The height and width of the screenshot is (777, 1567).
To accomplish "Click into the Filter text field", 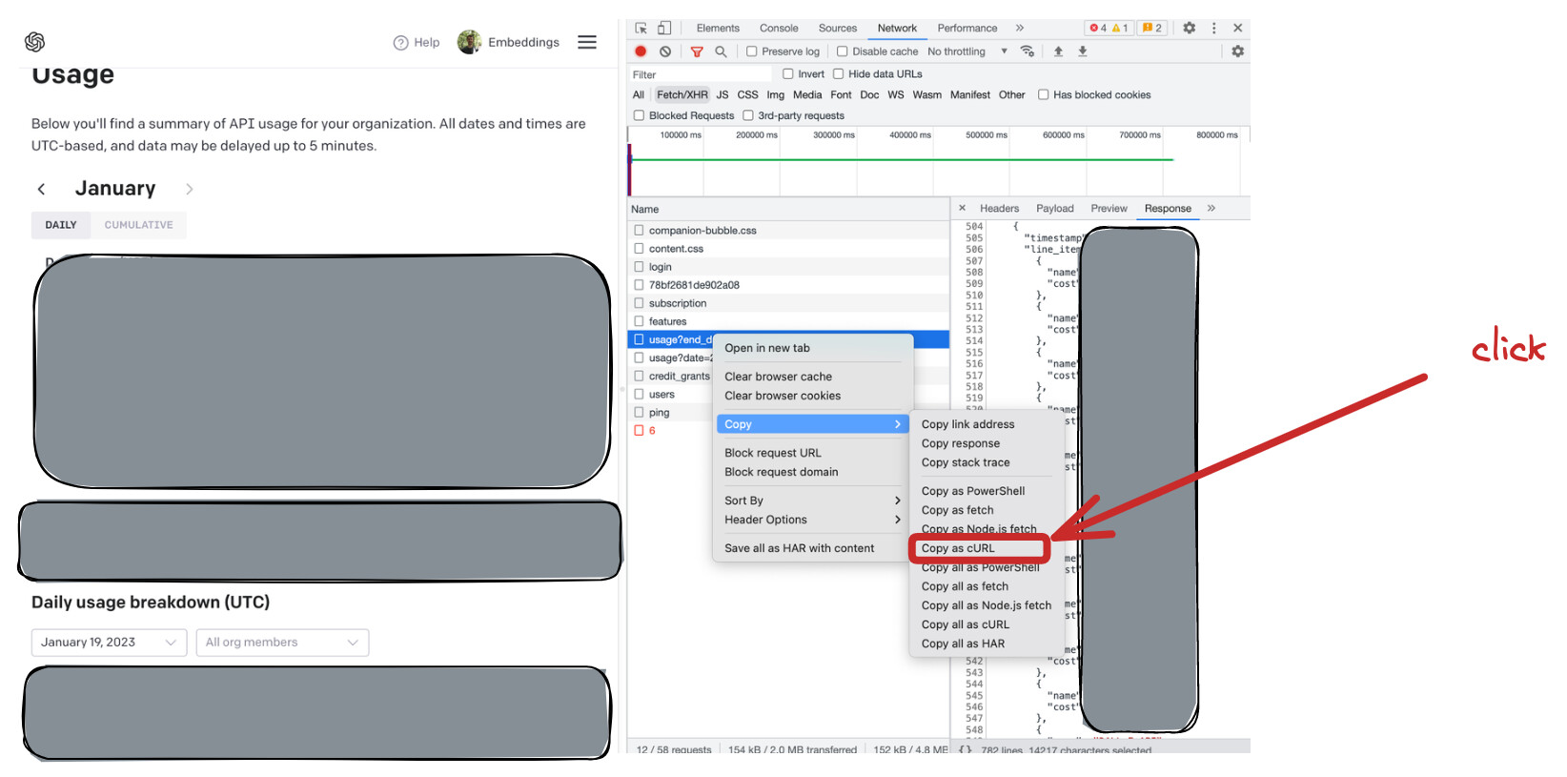I will [701, 74].
